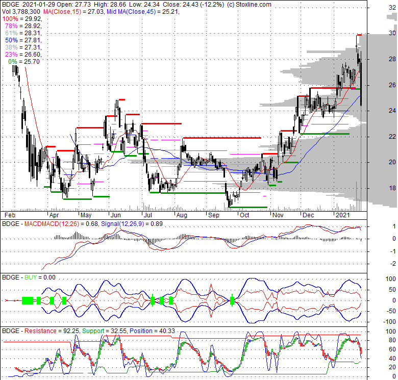Click the 61% = 28.31 Fibonacci level
Viewport: 398px width, 380px height.
[x=23, y=33]
